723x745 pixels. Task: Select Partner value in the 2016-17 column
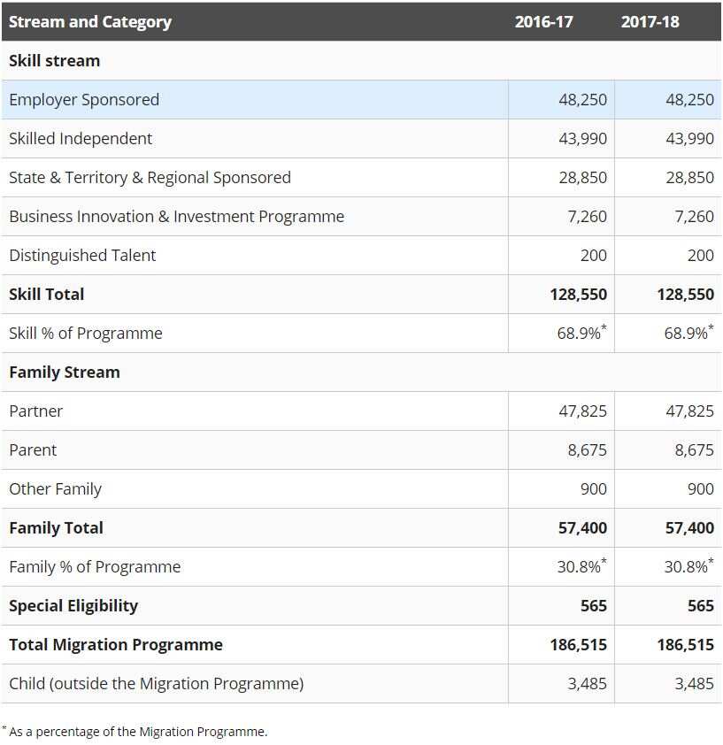[x=582, y=411]
